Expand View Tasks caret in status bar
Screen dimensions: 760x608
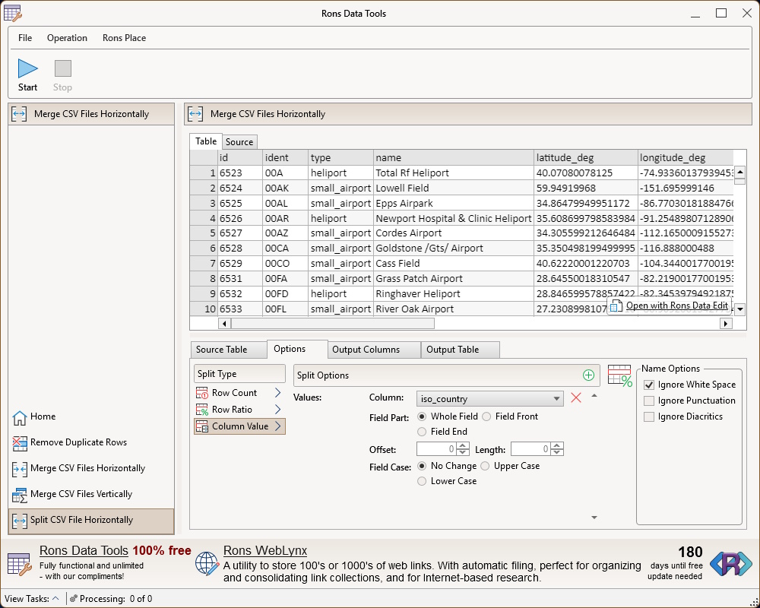coord(55,598)
